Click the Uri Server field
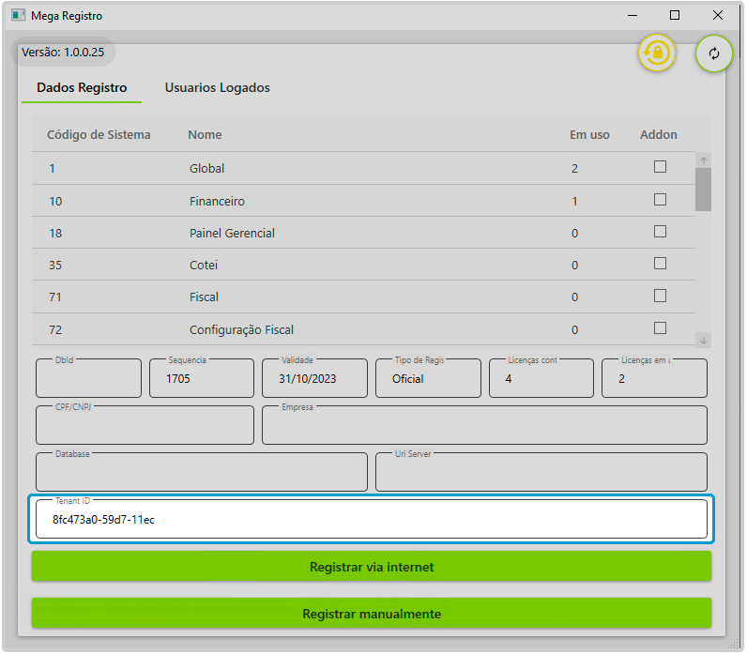 coord(541,472)
